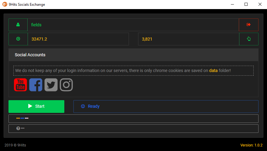Maximize the 9Hits Socials Exchange window
The width and height of the screenshot is (267, 151).
[x=246, y=5]
